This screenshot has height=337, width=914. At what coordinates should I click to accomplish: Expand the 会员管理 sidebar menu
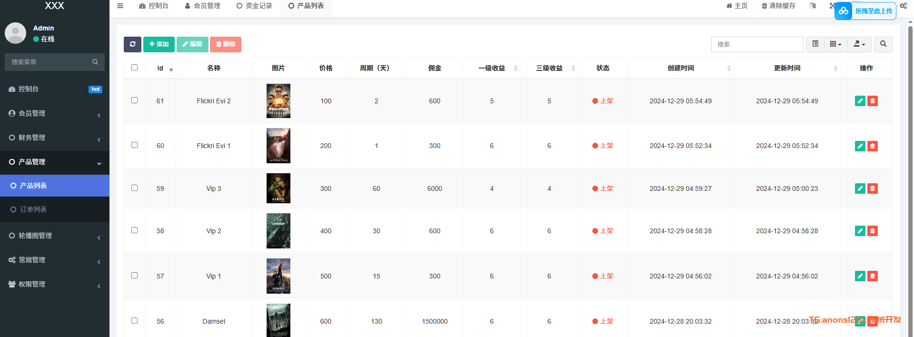pyautogui.click(x=55, y=113)
